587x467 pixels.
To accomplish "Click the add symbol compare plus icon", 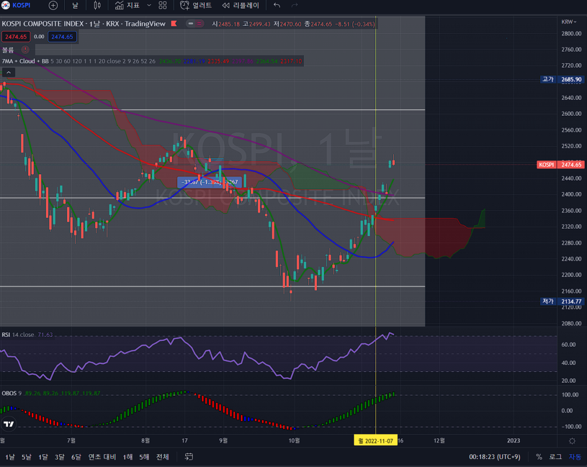I will coord(53,5).
